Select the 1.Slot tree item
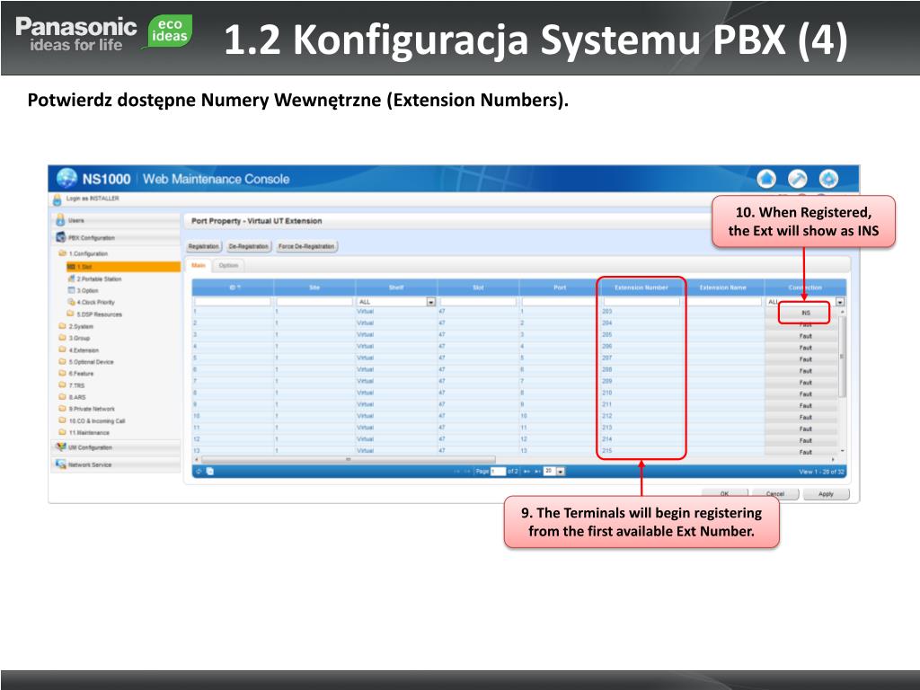The image size is (920, 690). coord(123,266)
